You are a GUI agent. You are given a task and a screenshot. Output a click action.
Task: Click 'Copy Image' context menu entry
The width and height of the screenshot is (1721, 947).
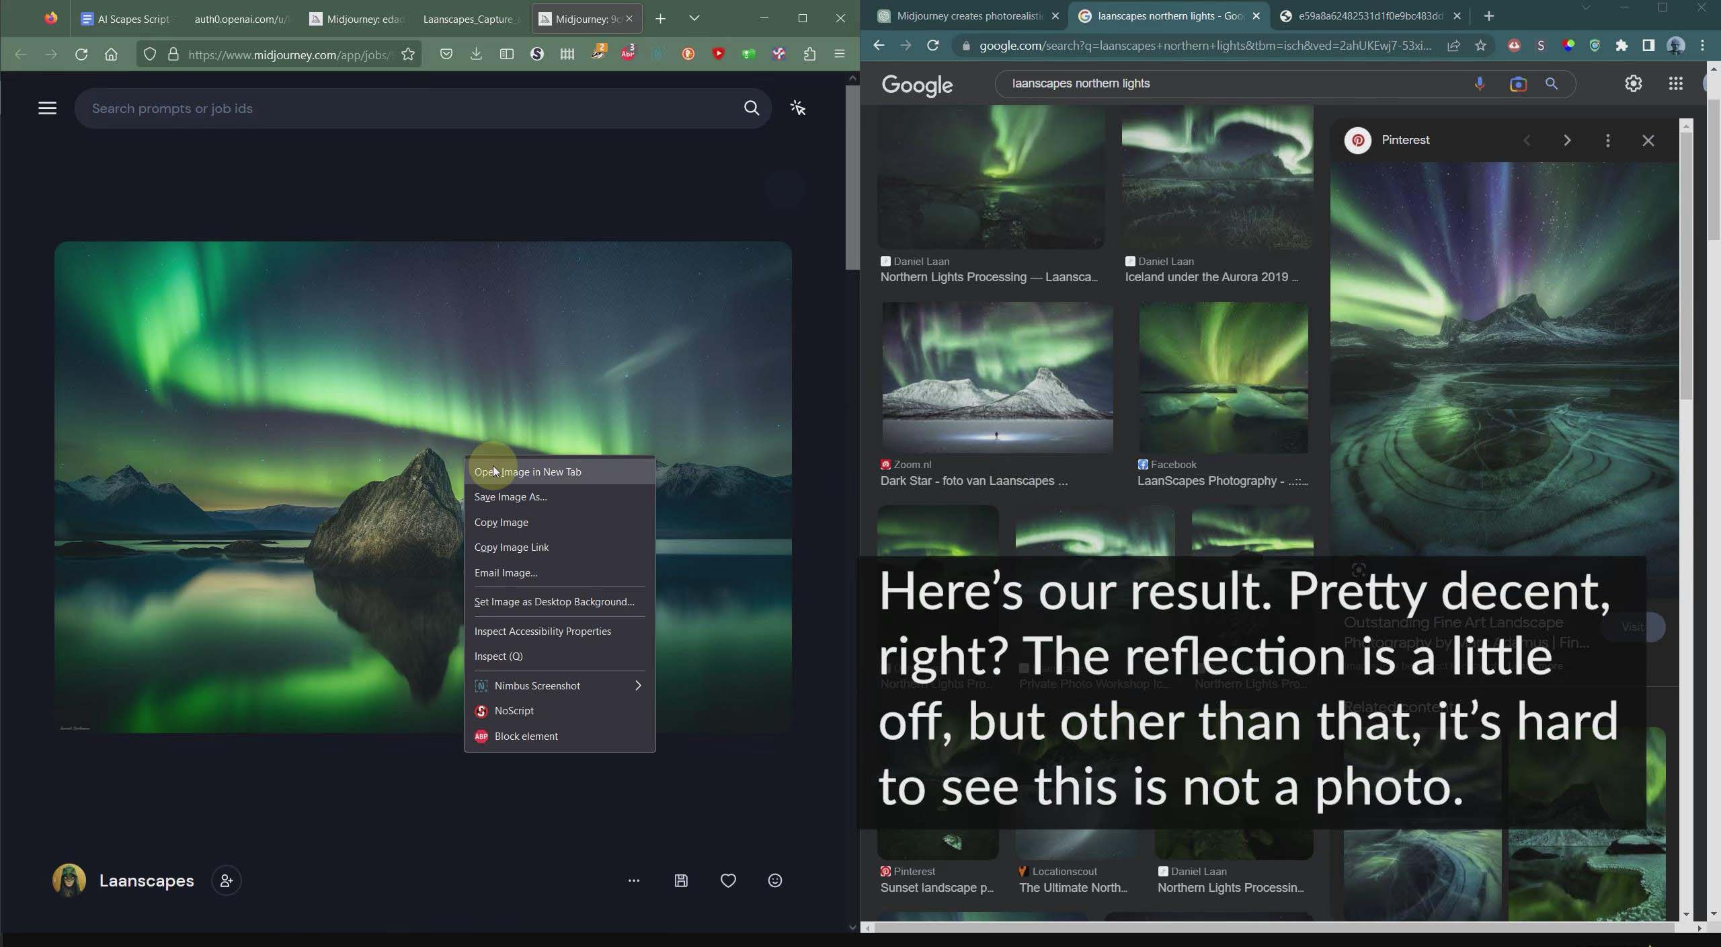[501, 521]
